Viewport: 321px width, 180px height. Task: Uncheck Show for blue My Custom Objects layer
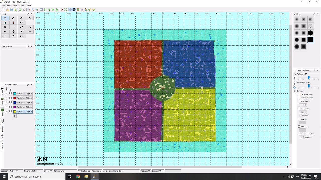point(7,102)
